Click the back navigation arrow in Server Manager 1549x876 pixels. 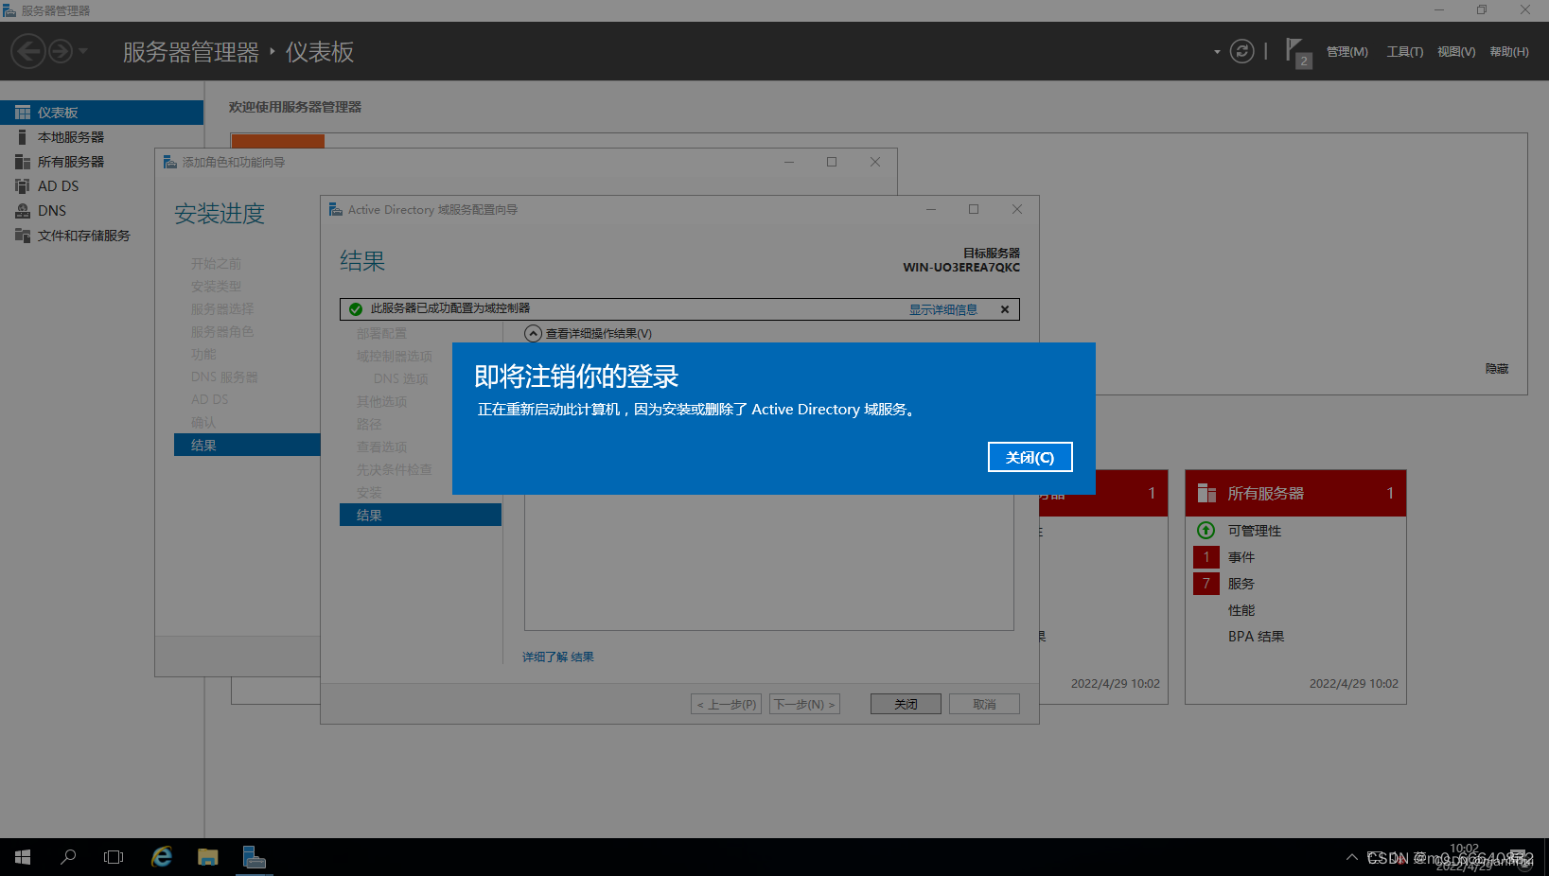pos(28,51)
